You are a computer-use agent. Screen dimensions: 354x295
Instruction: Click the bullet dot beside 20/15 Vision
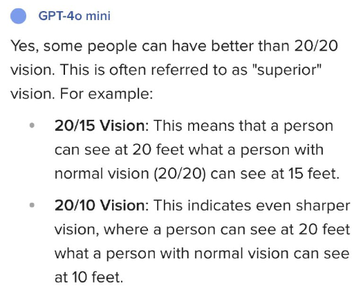coord(32,125)
